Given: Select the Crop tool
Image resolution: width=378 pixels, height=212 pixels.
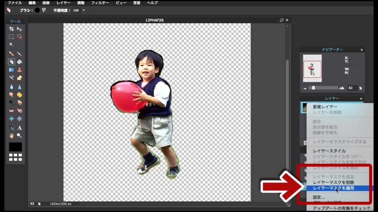Looking at the screenshot, I should click(11, 29).
